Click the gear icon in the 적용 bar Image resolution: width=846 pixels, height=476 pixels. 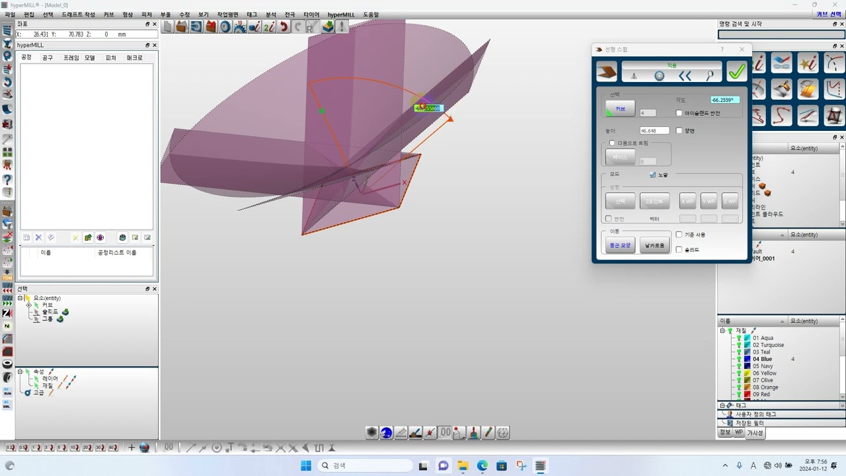coord(659,76)
